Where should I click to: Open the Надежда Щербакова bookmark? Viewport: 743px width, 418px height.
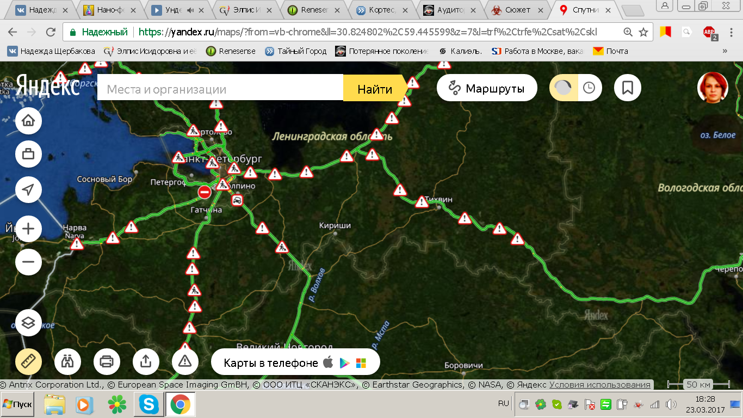[51, 51]
